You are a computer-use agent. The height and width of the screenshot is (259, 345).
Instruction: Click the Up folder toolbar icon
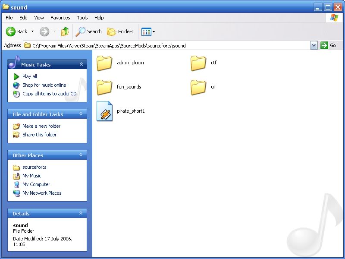tap(65, 32)
